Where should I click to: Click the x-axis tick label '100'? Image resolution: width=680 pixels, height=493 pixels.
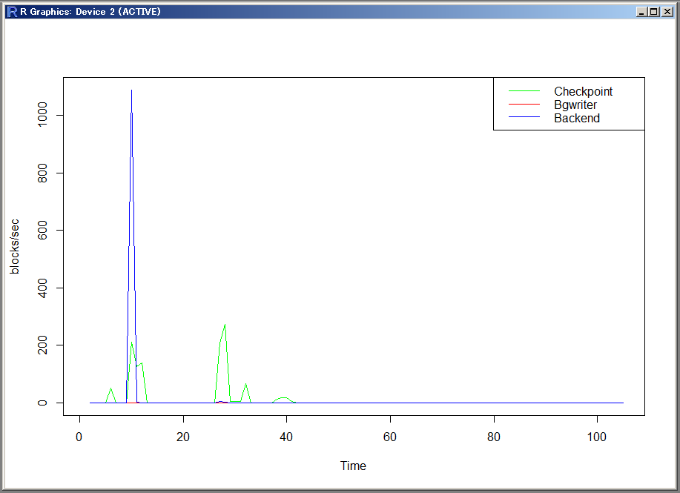coord(597,437)
